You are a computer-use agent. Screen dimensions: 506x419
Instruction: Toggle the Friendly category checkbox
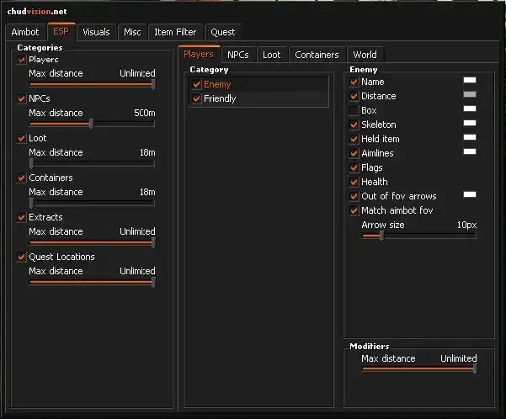[x=196, y=98]
